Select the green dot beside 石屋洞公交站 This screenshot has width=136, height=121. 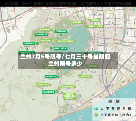coord(50,85)
